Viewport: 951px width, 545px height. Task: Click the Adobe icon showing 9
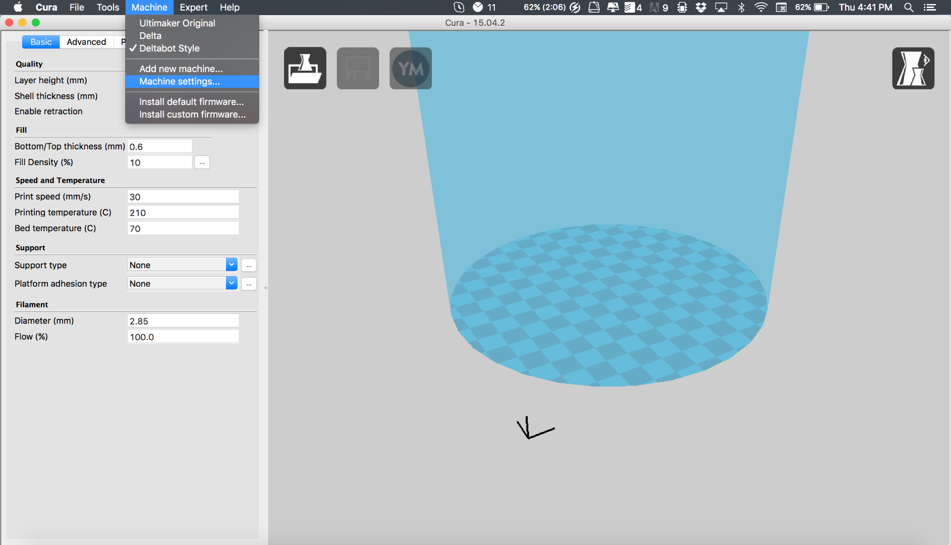[x=654, y=7]
